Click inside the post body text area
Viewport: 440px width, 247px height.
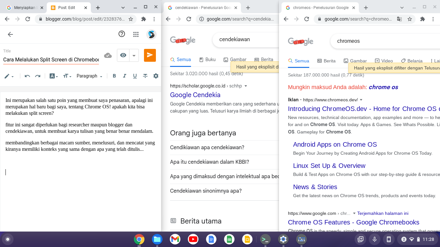point(81,161)
